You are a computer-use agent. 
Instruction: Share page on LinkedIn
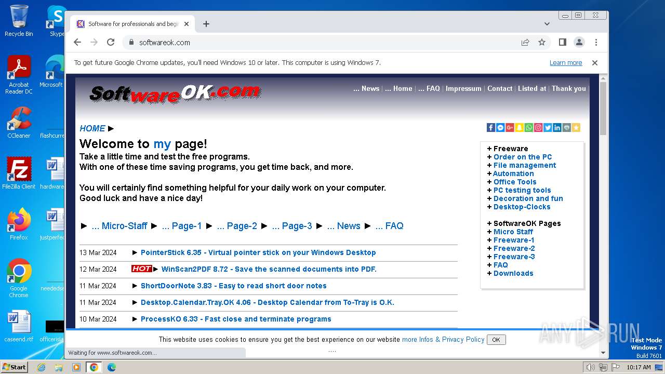[557, 127]
